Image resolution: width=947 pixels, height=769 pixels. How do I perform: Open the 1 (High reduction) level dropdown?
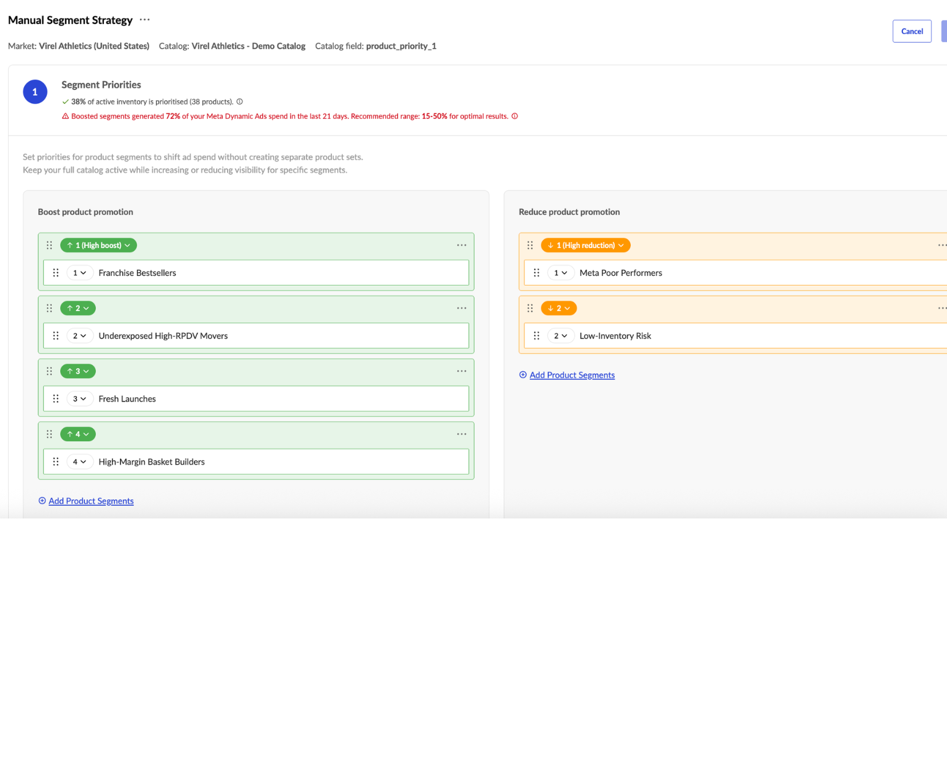coord(586,246)
